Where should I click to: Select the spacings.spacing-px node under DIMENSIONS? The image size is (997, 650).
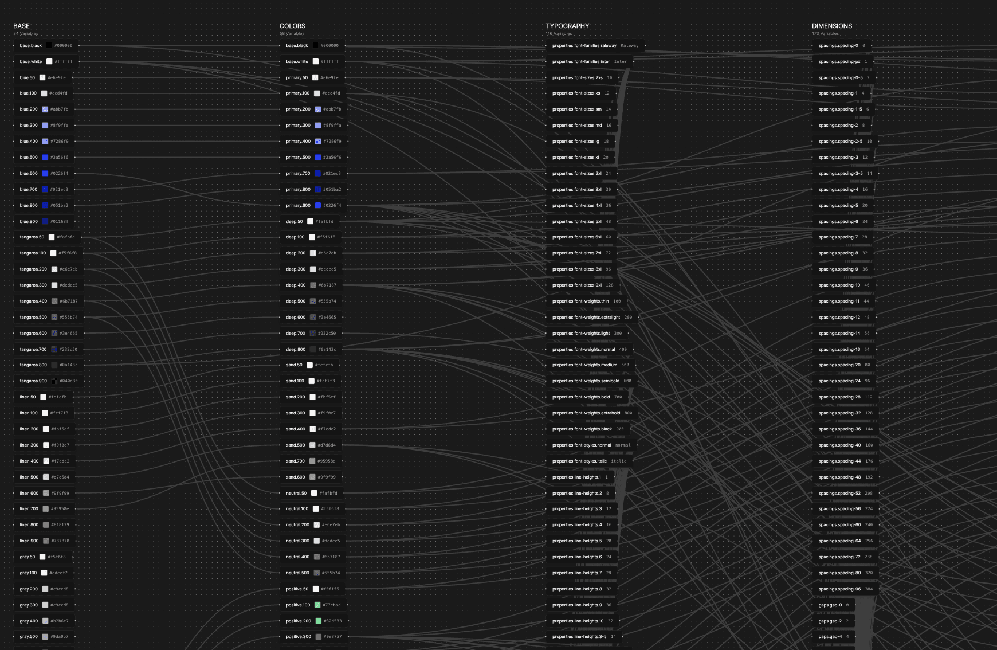842,61
